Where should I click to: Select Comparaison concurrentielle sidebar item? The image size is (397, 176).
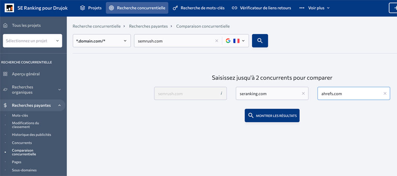pyautogui.click(x=24, y=152)
